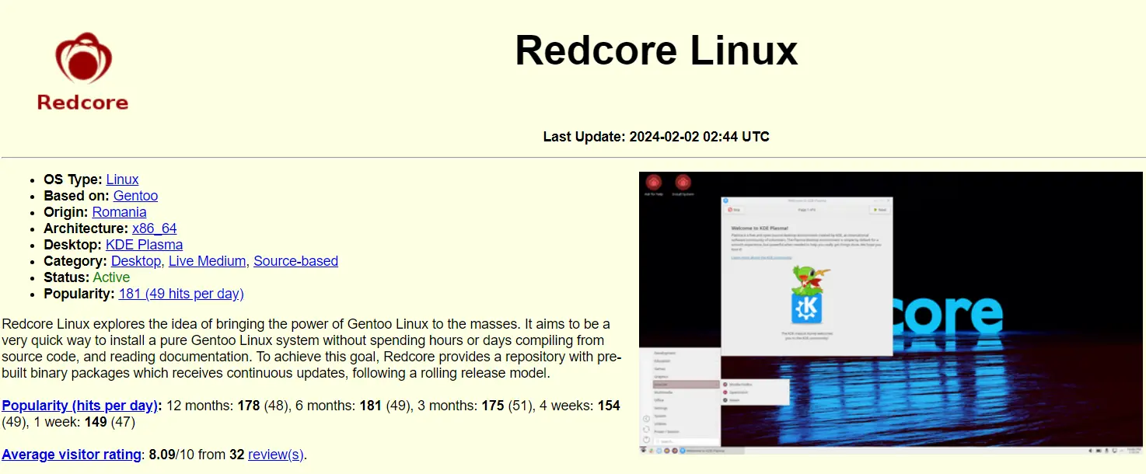Screen dimensions: 1146x474
Task: Click the Romania origin link
Action: (119, 212)
